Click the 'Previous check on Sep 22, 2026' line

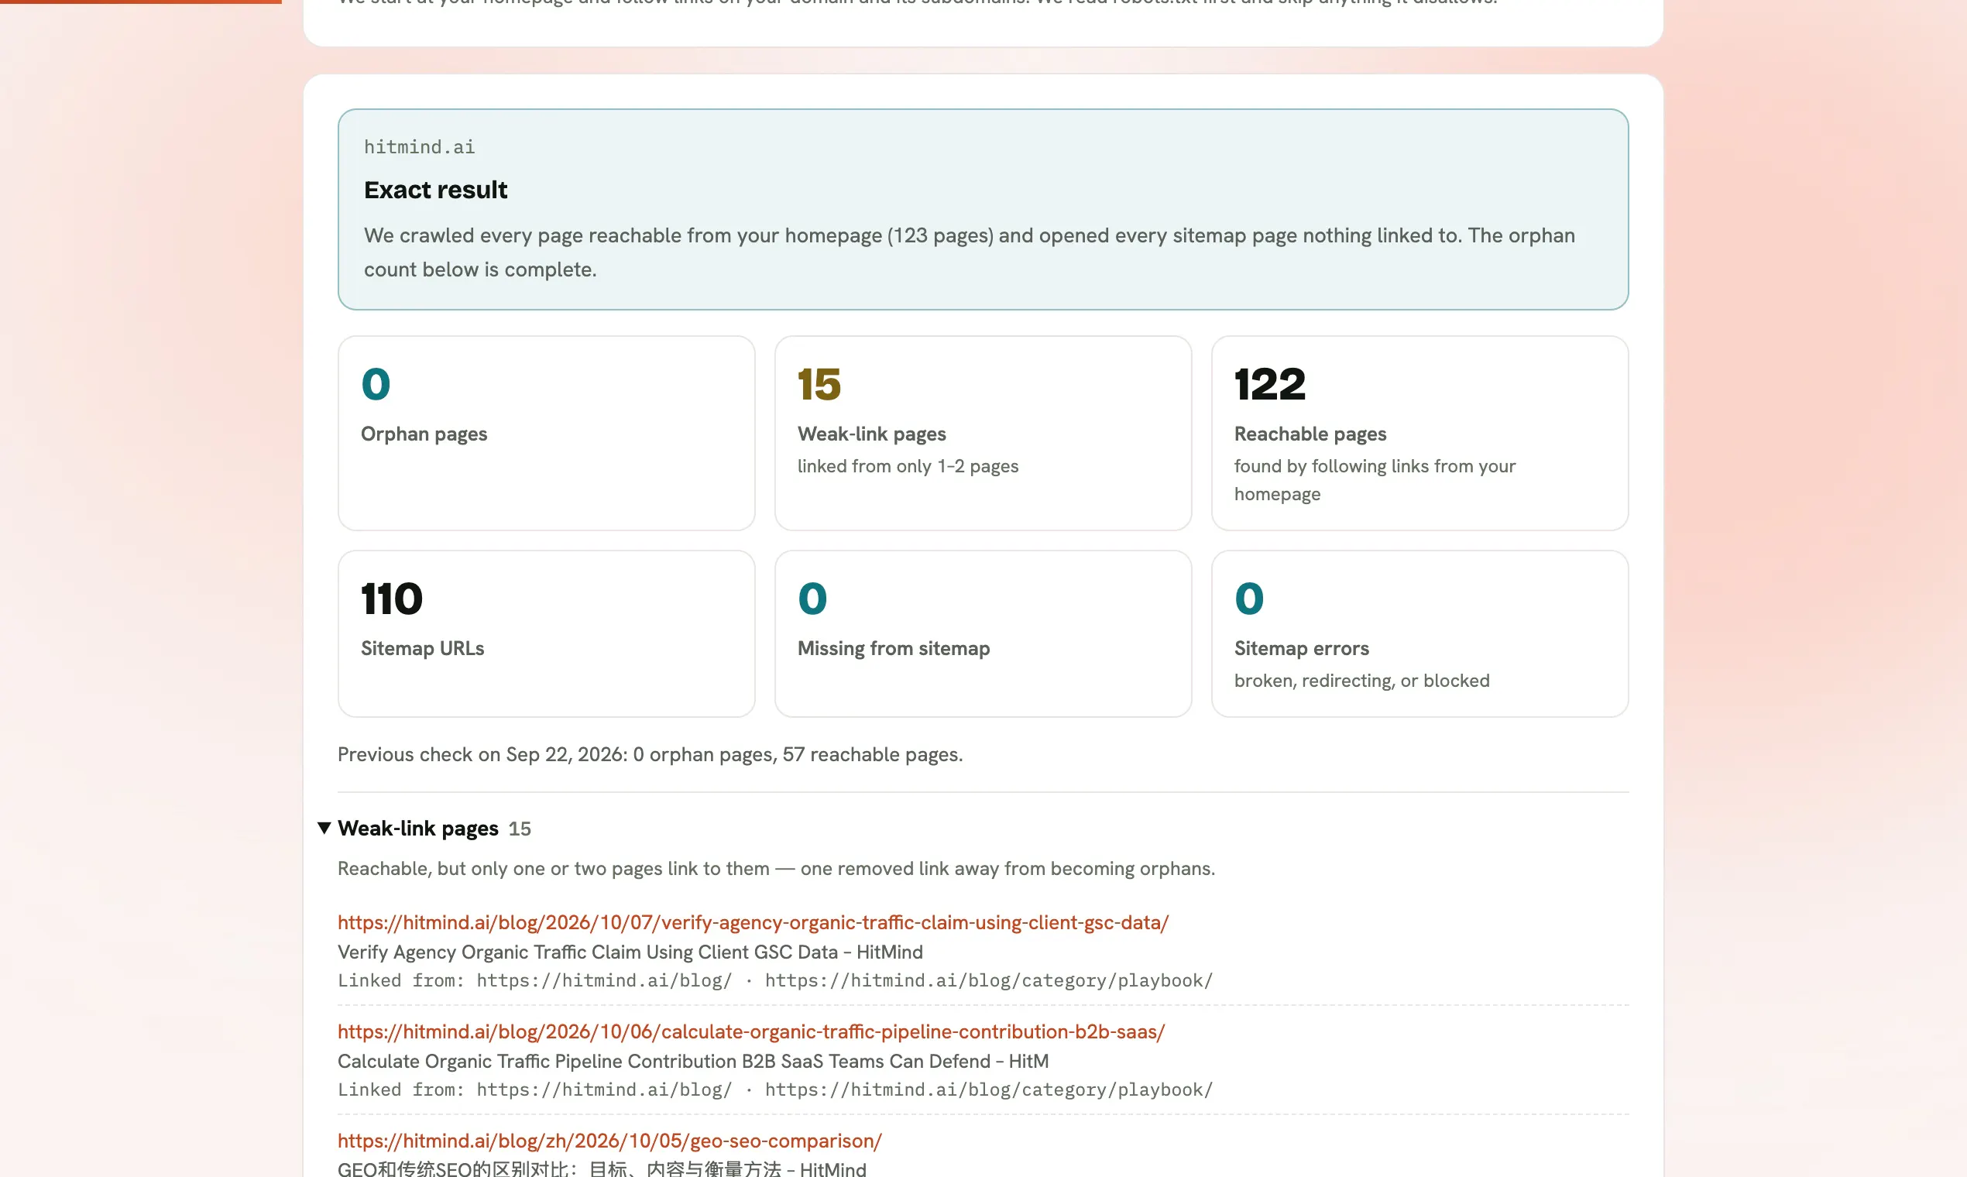[650, 754]
